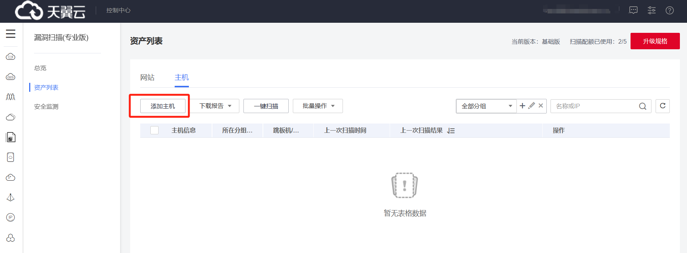Click the 漏洞扫描(专业版) title

click(x=61, y=37)
